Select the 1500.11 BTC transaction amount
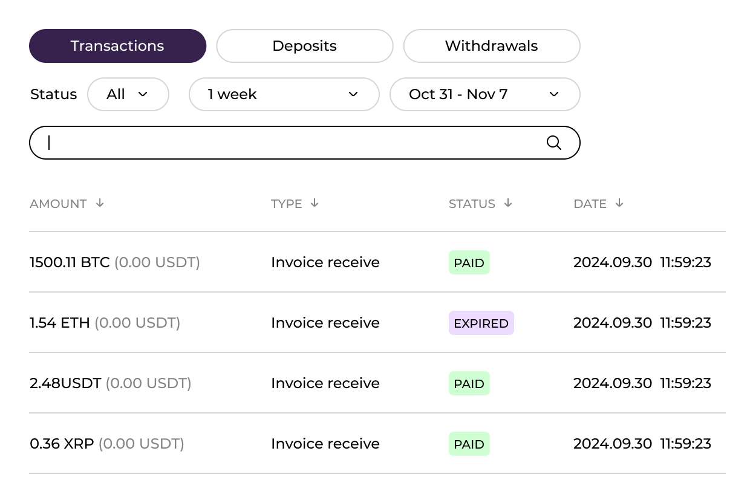Image resolution: width=750 pixels, height=503 pixels. (70, 262)
